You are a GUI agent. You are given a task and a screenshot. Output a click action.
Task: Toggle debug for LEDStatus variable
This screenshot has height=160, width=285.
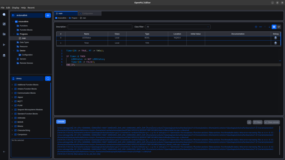point(276,38)
